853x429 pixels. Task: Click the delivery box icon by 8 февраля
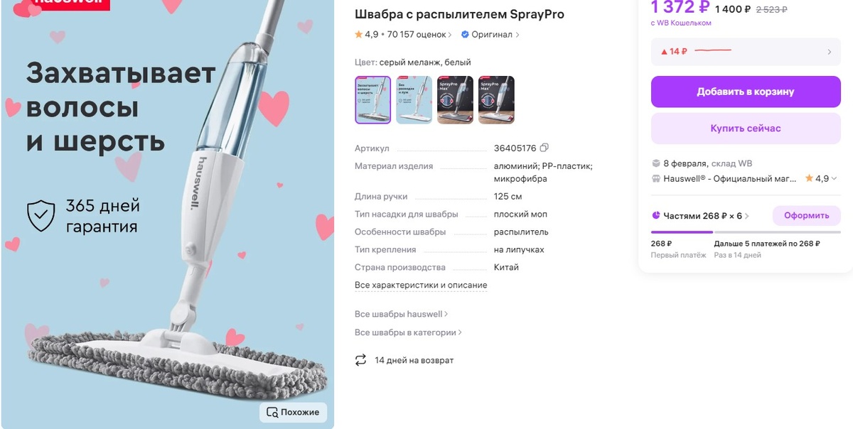point(656,163)
